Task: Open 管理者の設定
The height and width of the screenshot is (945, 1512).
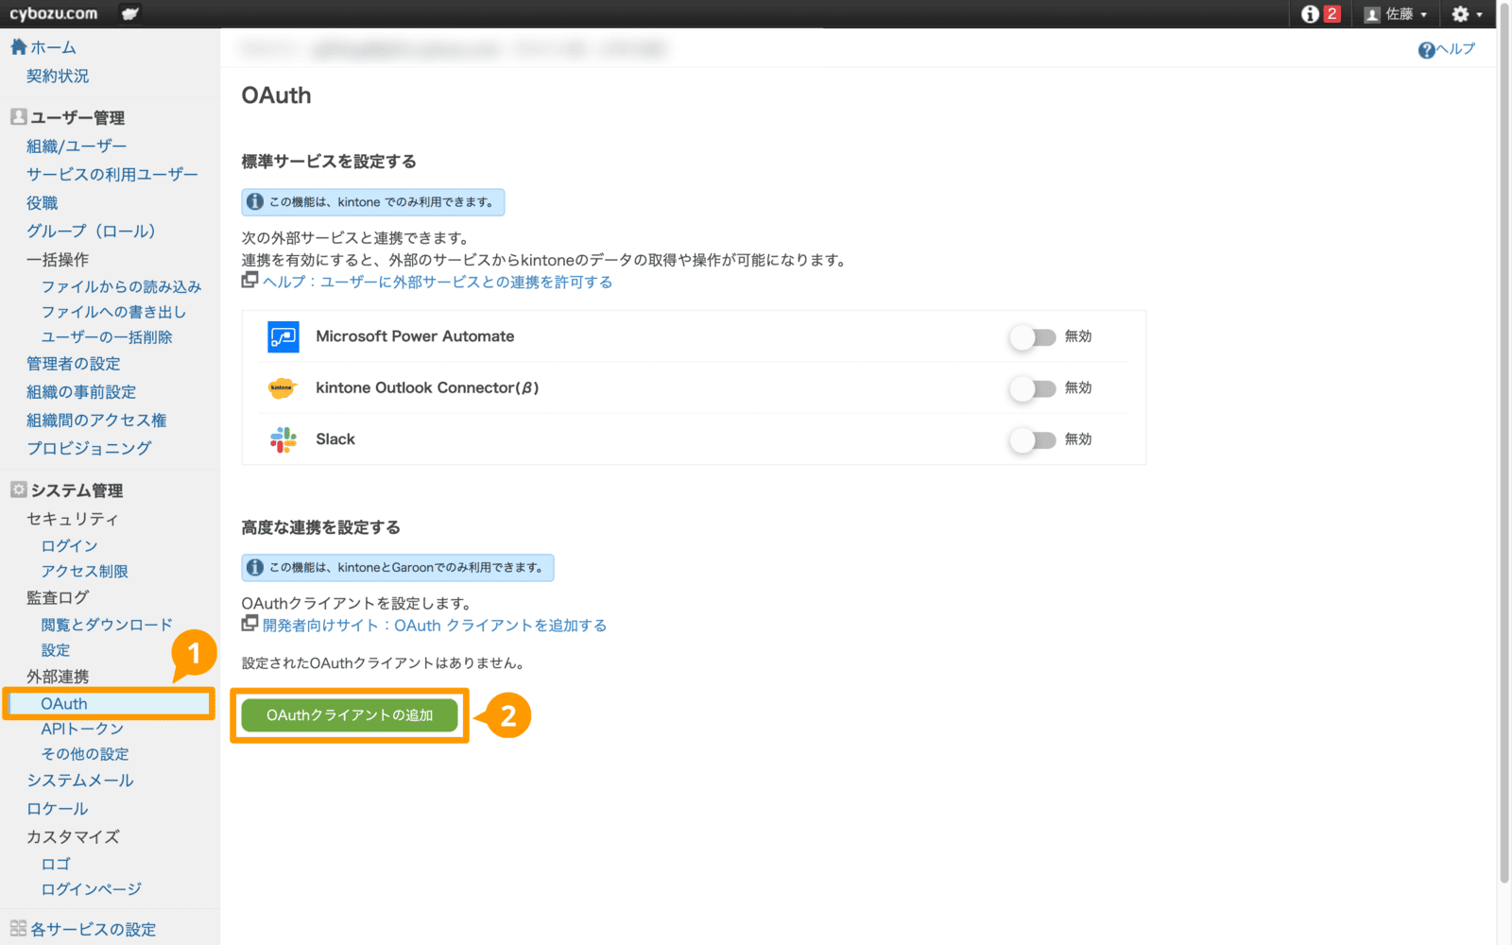Action: click(x=74, y=364)
